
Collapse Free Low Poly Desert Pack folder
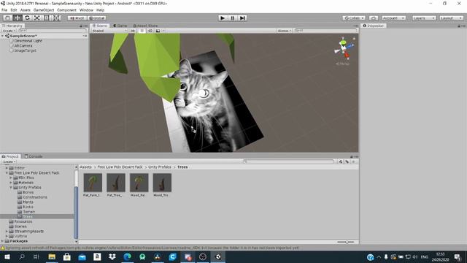click(x=7, y=173)
